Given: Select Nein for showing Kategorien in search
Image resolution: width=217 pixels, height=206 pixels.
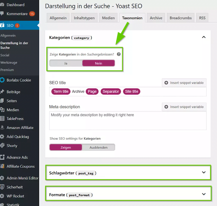Looking at the screenshot, I should click(98, 63).
